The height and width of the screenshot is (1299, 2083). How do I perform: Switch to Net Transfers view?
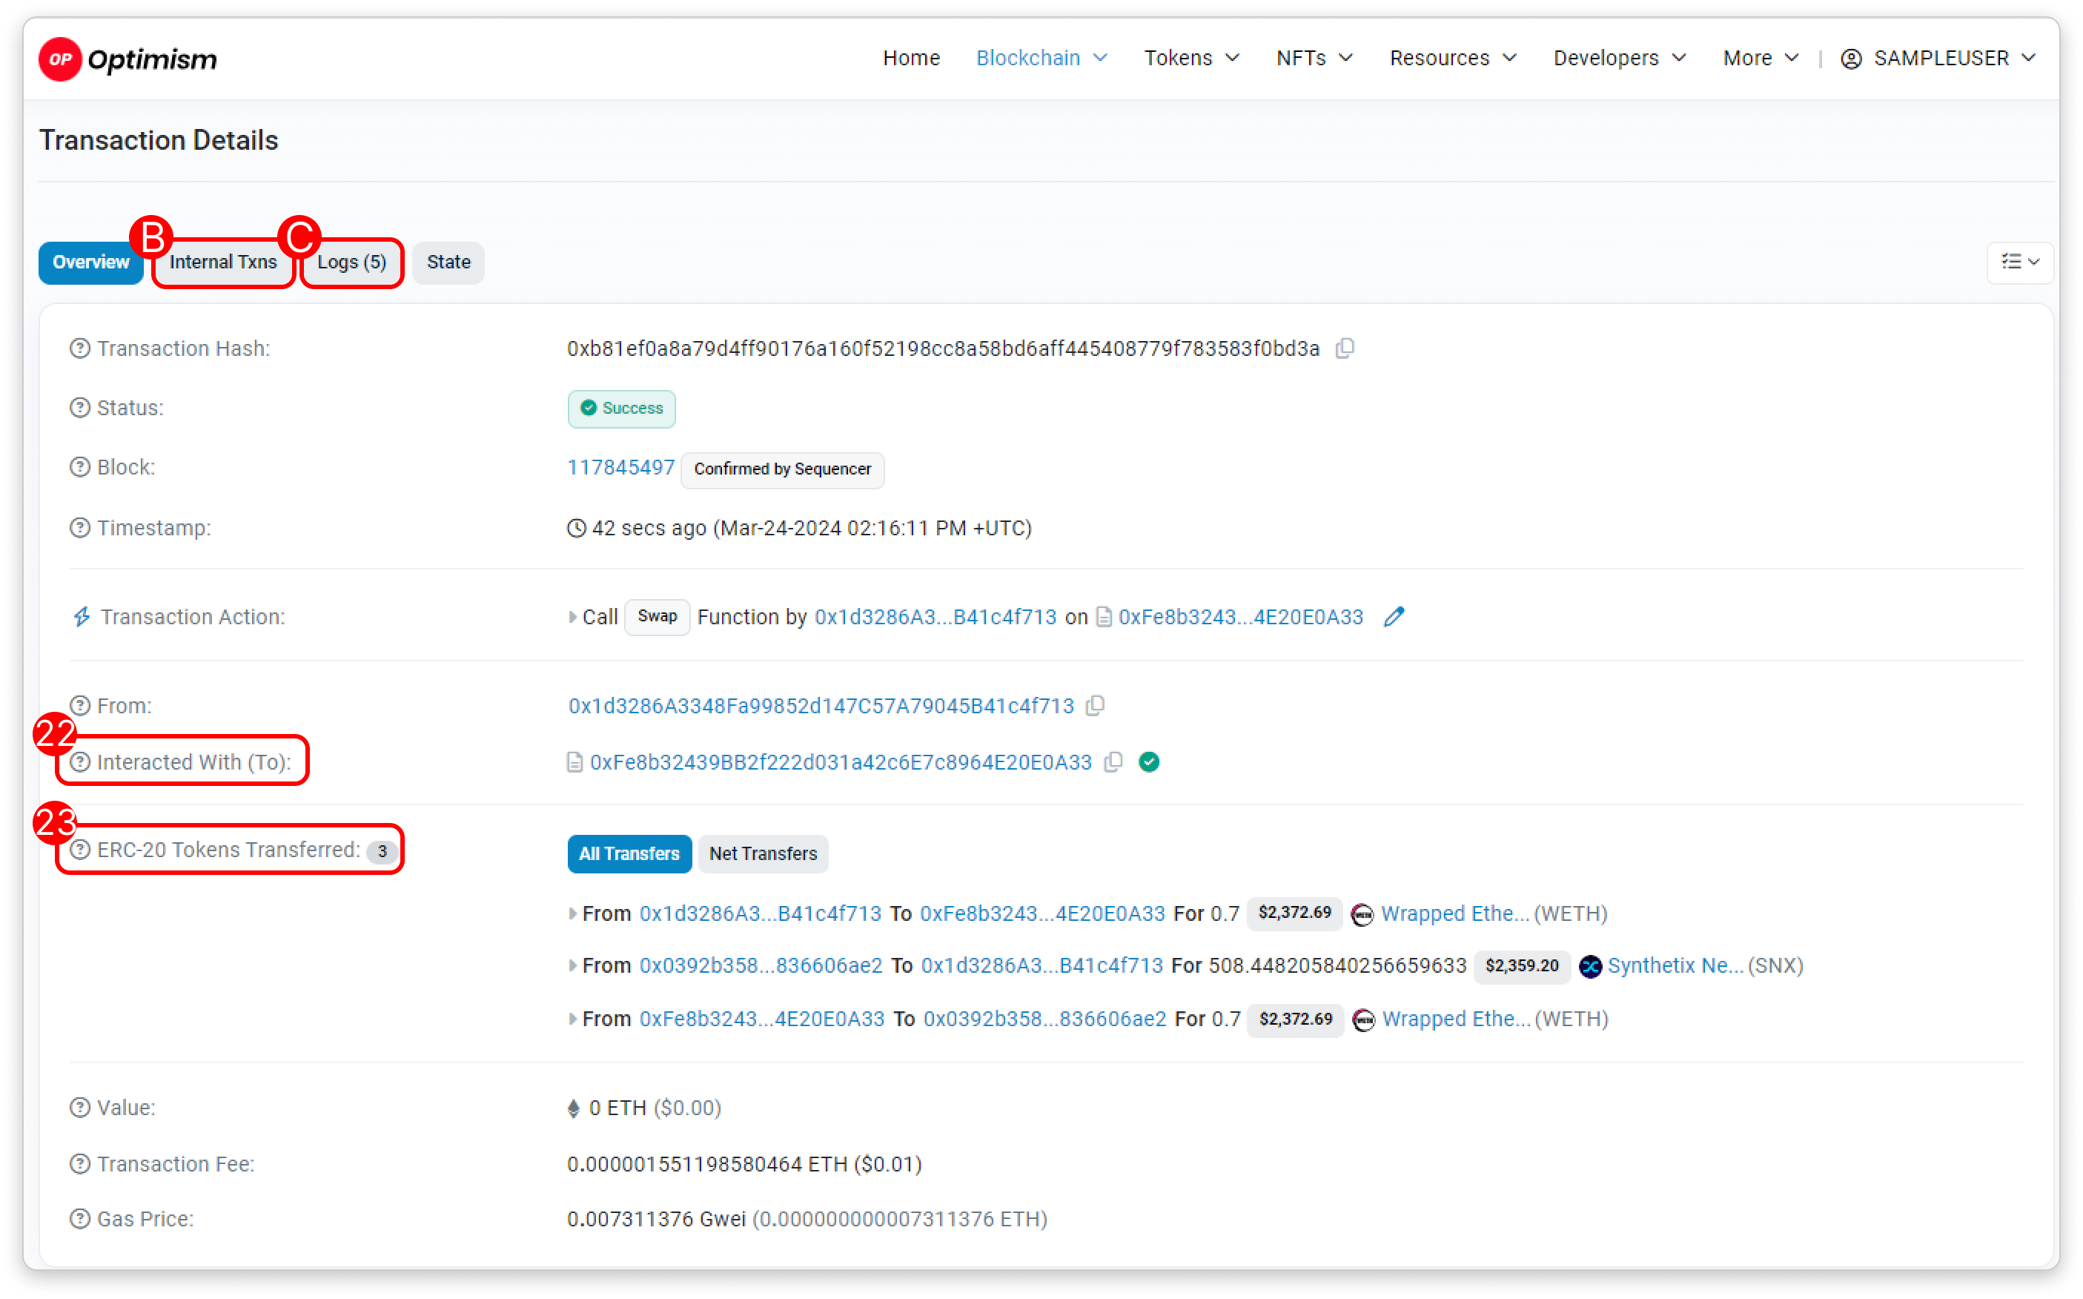pos(763,854)
